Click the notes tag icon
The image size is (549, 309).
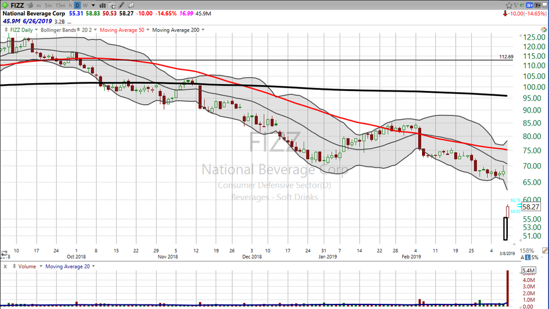pyautogui.click(x=130, y=5)
